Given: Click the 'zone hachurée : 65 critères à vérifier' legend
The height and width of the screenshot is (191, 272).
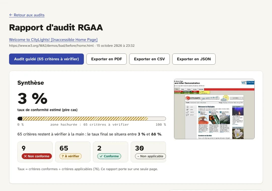Looking at the screenshot, I should tap(89, 124).
